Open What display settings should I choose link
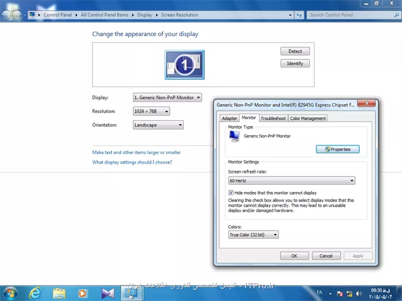Image resolution: width=402 pixels, height=301 pixels. coord(132,162)
